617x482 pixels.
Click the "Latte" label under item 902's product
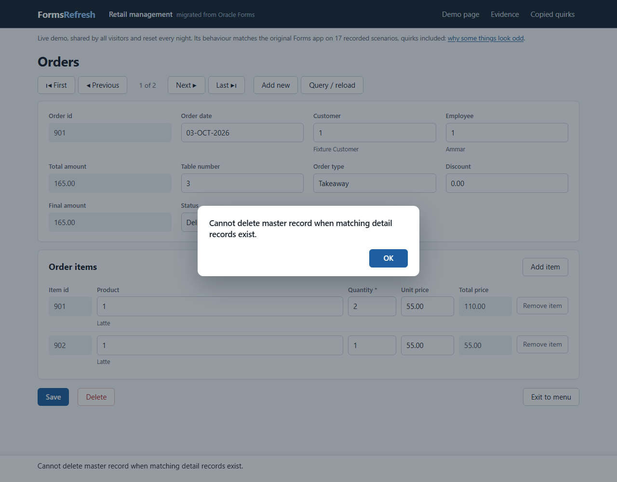(104, 362)
